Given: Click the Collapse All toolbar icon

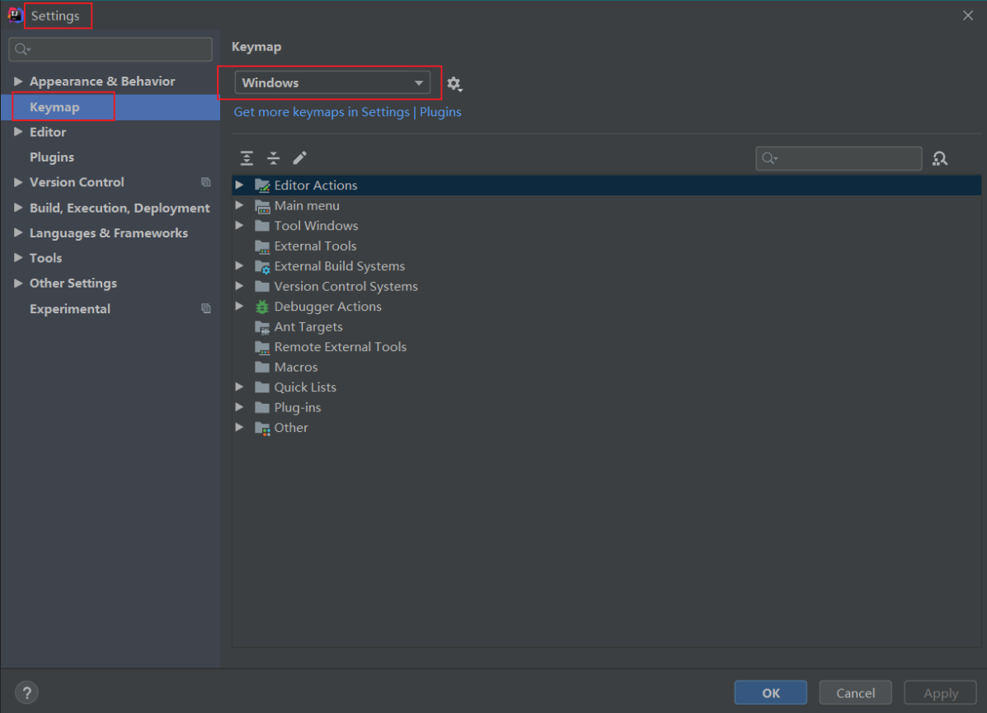Looking at the screenshot, I should click(x=273, y=158).
